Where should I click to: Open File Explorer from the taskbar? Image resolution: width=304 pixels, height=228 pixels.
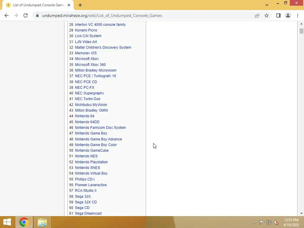(42, 222)
